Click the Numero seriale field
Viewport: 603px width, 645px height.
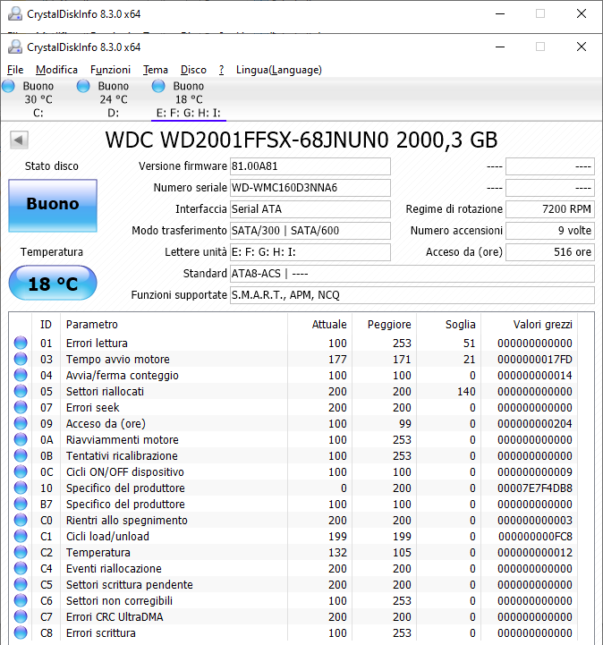click(x=310, y=188)
